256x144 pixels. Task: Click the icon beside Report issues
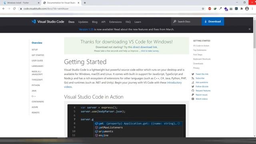click(x=193, y=95)
